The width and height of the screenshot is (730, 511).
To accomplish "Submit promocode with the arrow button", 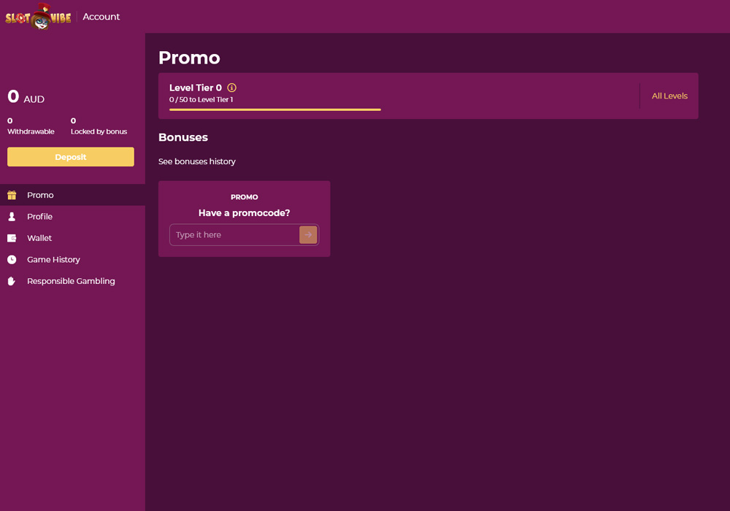I will pyautogui.click(x=308, y=235).
